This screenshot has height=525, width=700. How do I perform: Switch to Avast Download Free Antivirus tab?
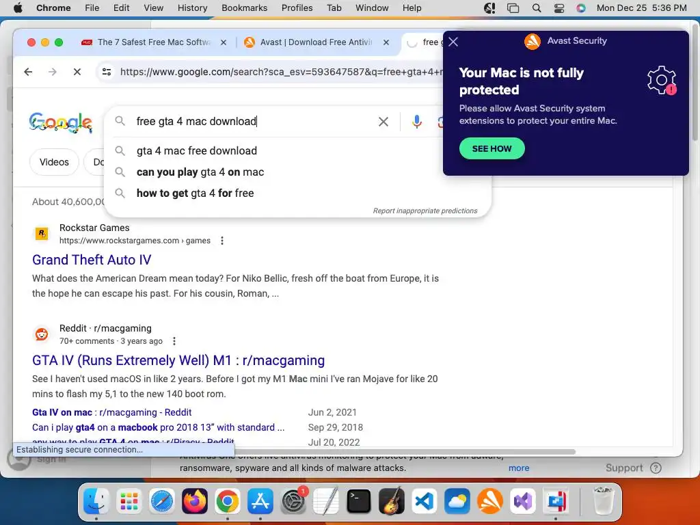316,42
